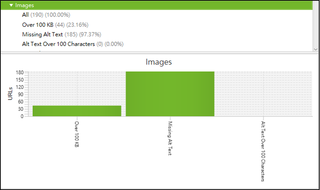
Task: Select the green Images header row
Action: (157, 5)
